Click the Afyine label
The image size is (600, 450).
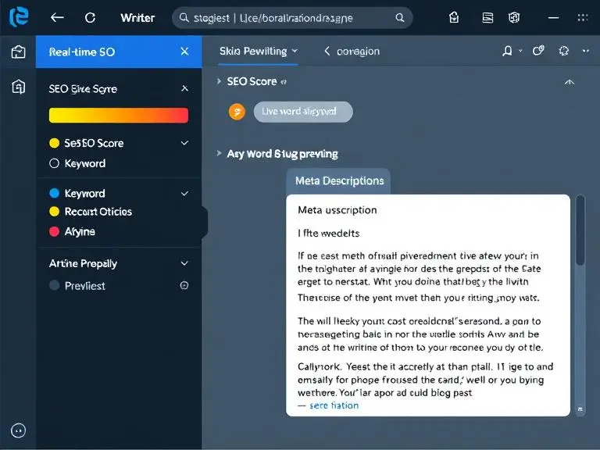pos(80,231)
